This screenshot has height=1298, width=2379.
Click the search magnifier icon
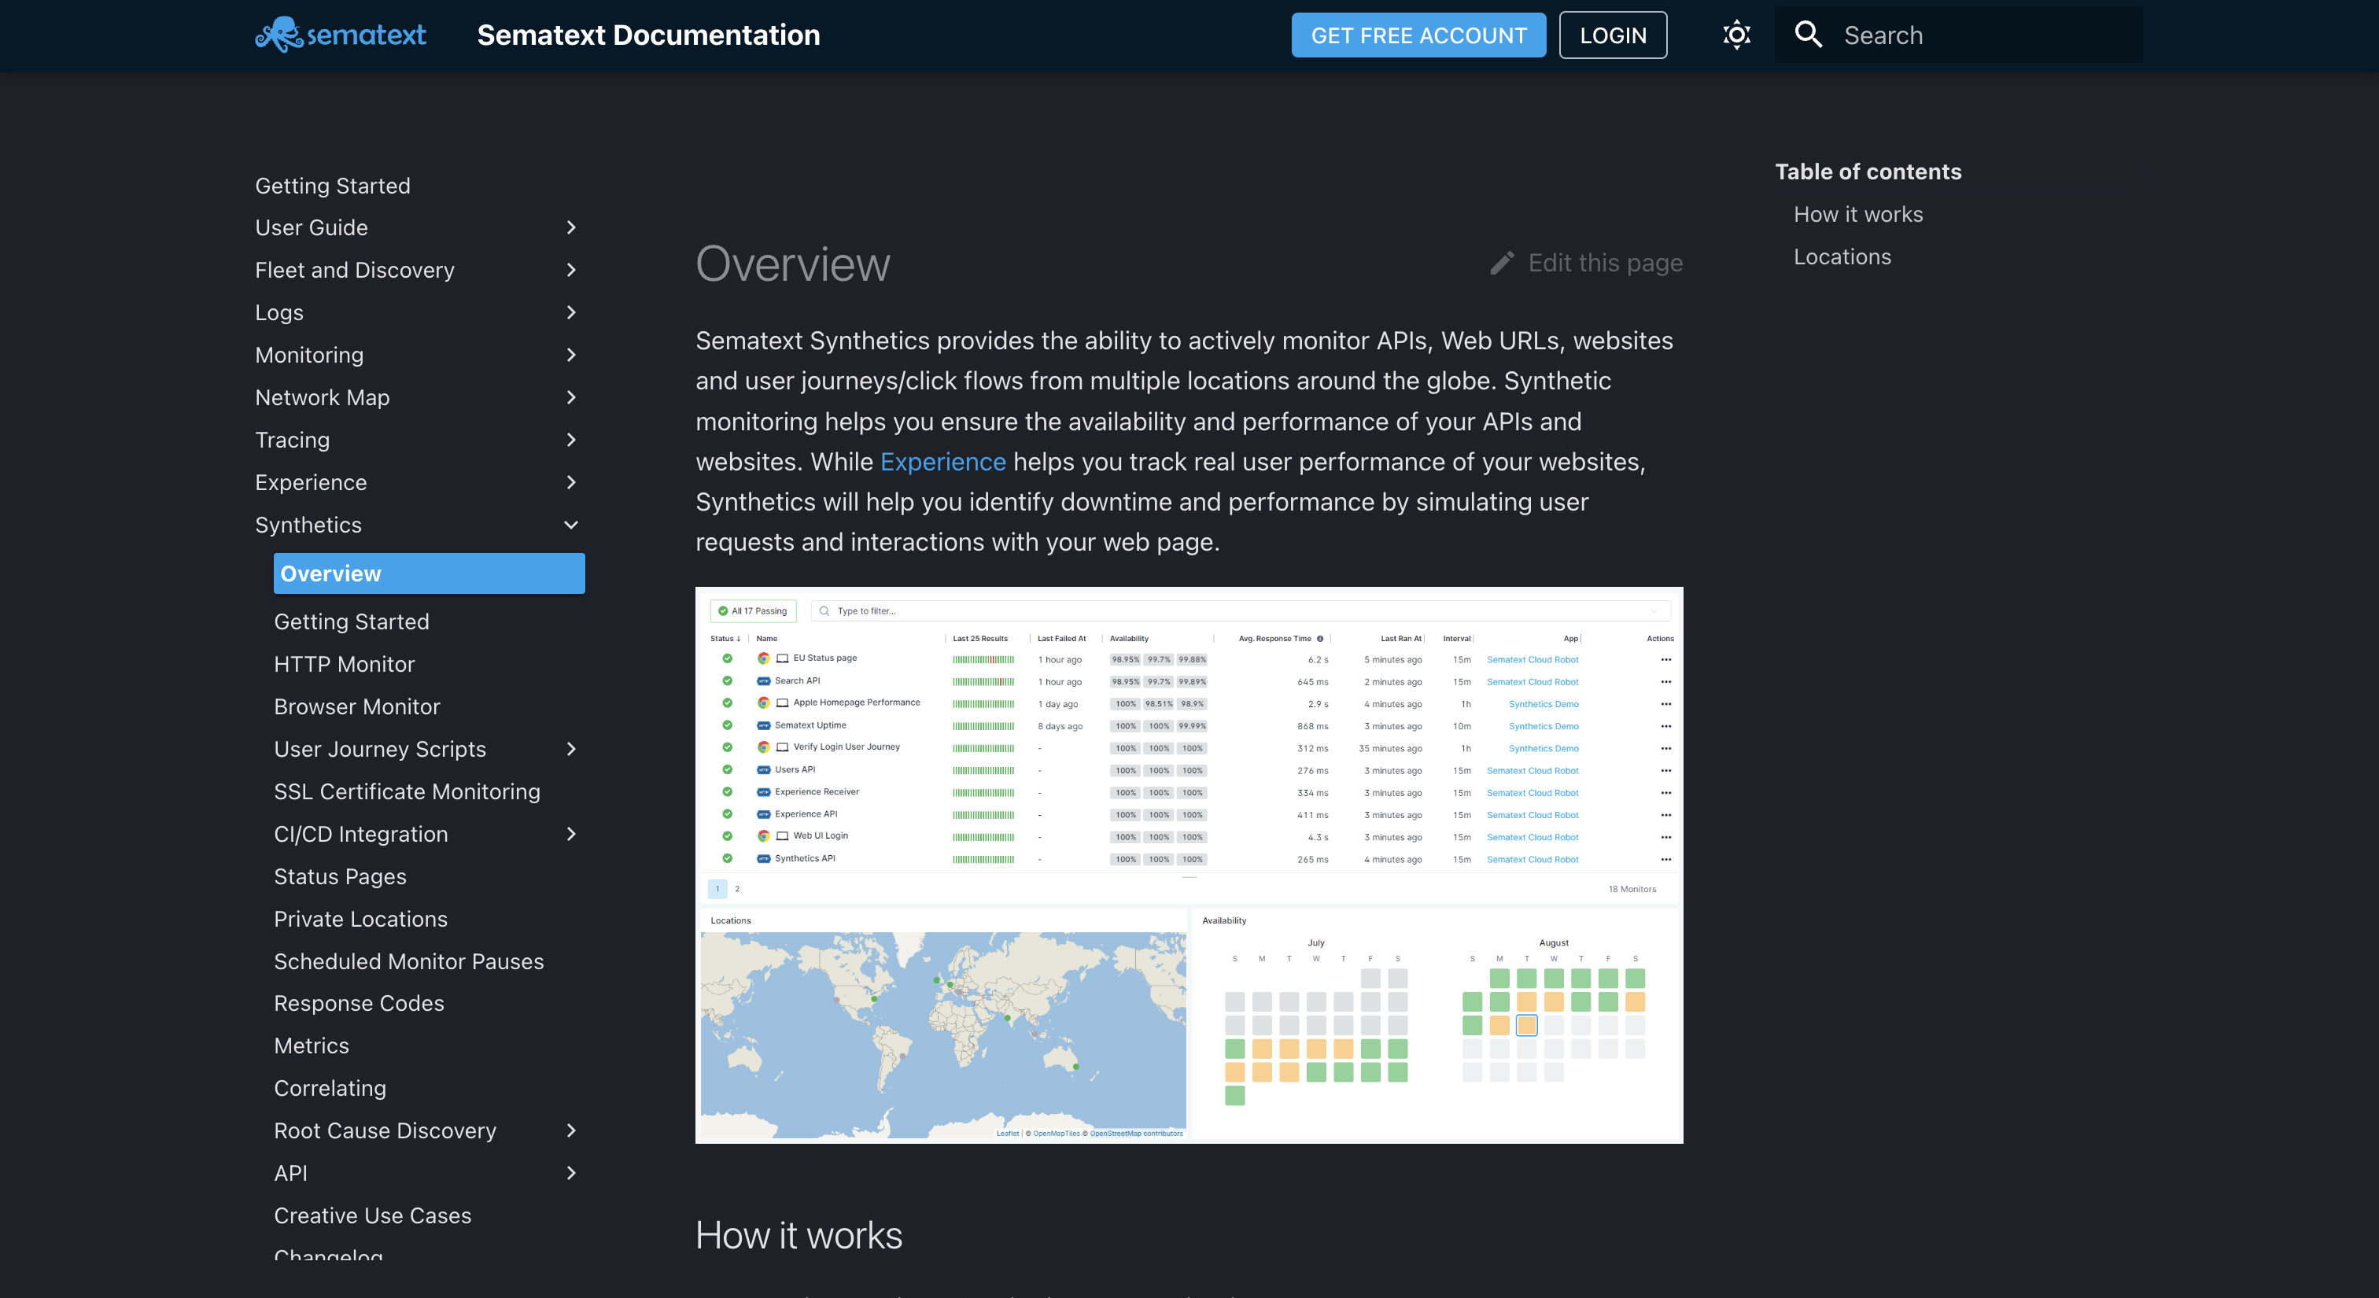coord(1807,35)
